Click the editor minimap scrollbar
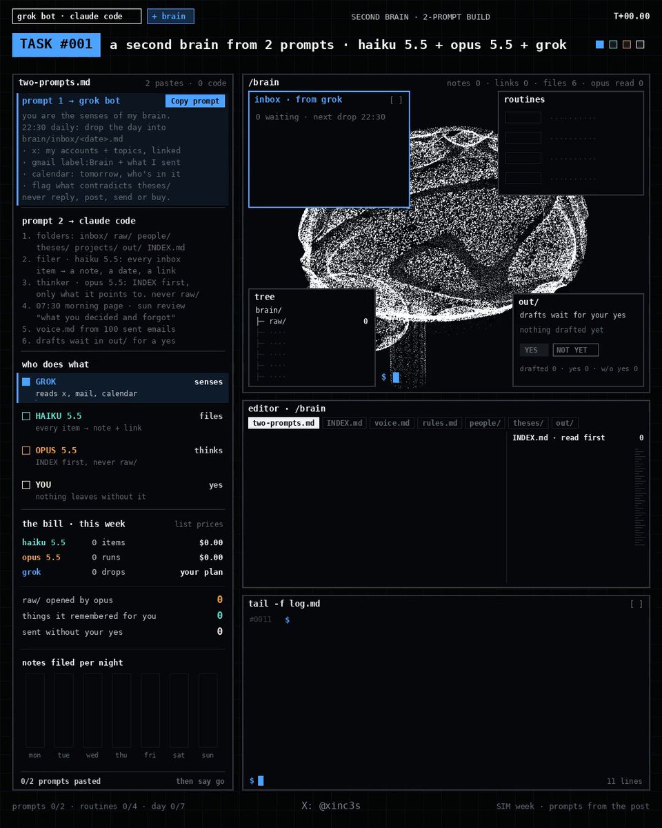Image resolution: width=662 pixels, height=828 pixels. (x=639, y=497)
